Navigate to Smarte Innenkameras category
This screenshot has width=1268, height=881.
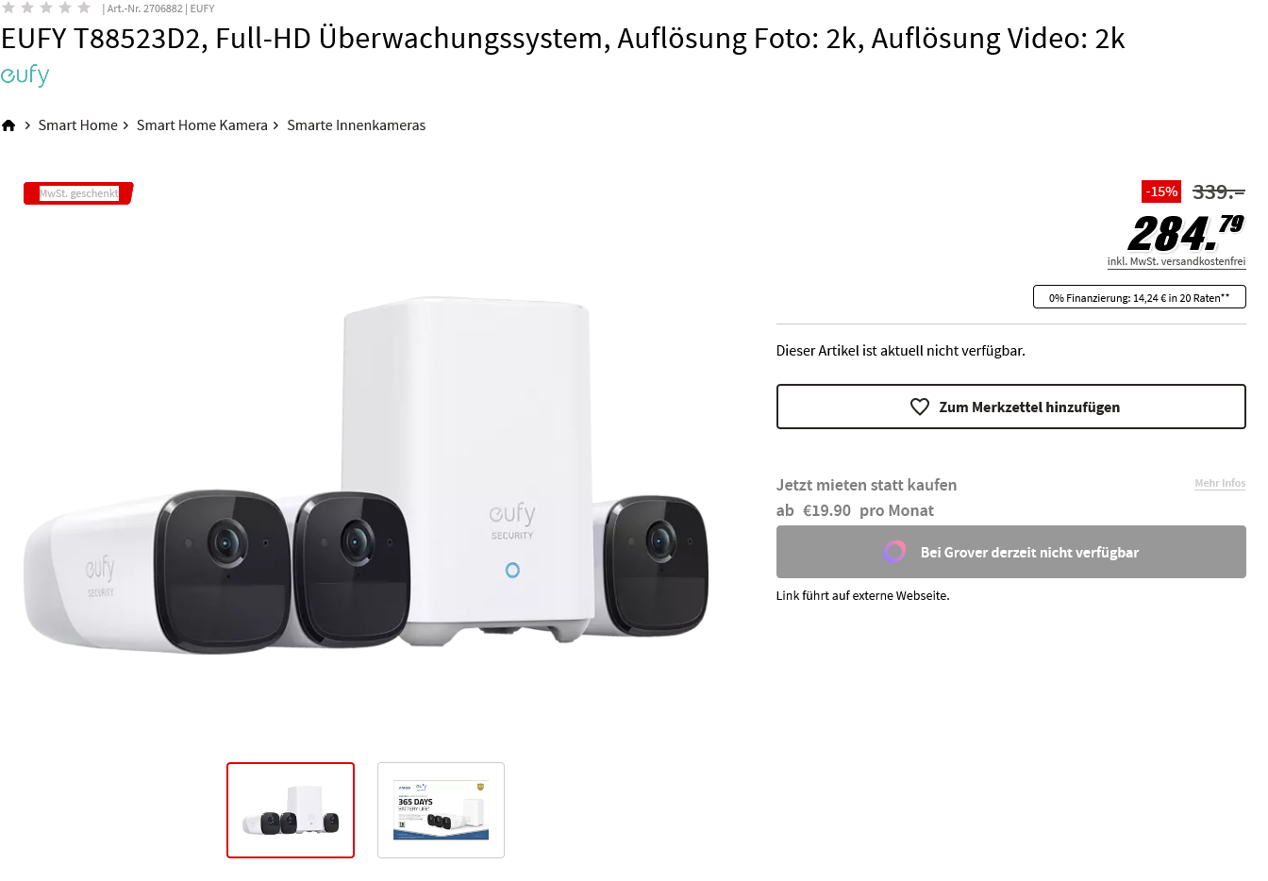pyautogui.click(x=357, y=125)
